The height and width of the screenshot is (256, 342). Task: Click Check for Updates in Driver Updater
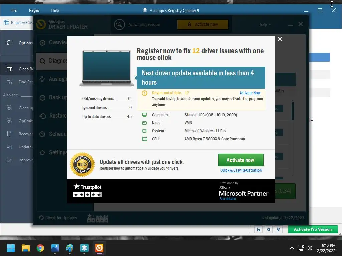(x=58, y=218)
